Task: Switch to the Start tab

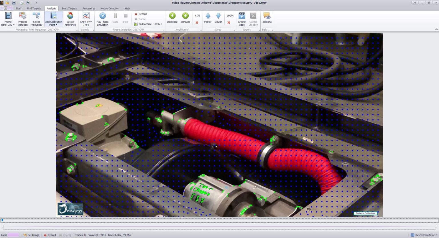Action: click(x=19, y=9)
